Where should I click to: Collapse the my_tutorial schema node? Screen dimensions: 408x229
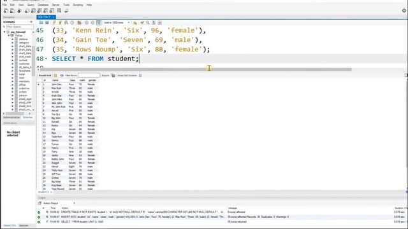[4, 32]
